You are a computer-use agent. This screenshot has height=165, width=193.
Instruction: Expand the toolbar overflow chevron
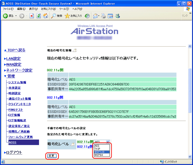click(190, 13)
